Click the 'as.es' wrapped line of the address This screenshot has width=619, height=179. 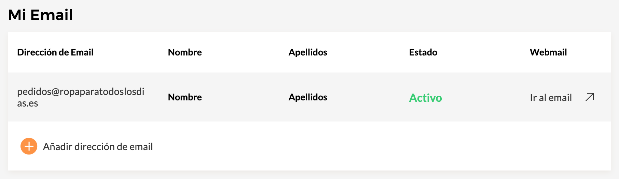pos(28,103)
